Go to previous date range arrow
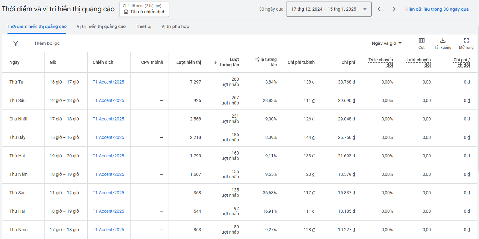The image size is (479, 239). (379, 9)
